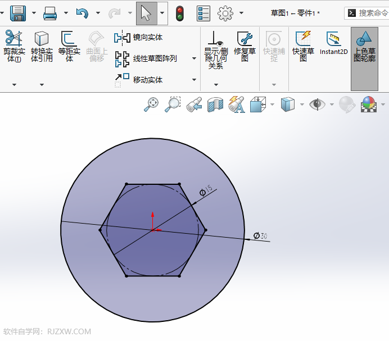This screenshot has height=341, width=389.
Task: Click the Previous View icon
Action: 194,104
